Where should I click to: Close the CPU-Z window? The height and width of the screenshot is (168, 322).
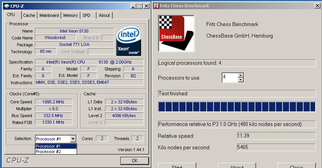146,6
